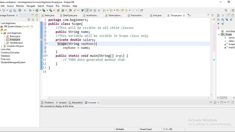The width and height of the screenshot is (235, 132).
Task: Collapse the Scope class in Outline
Action: 219,34
